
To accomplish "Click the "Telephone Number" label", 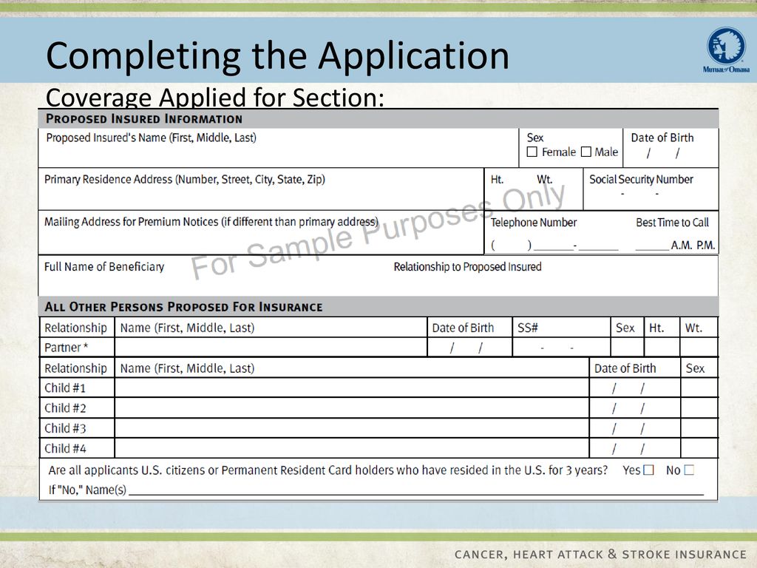I will [x=534, y=223].
